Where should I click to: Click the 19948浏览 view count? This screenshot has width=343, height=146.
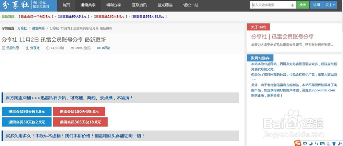point(83,48)
